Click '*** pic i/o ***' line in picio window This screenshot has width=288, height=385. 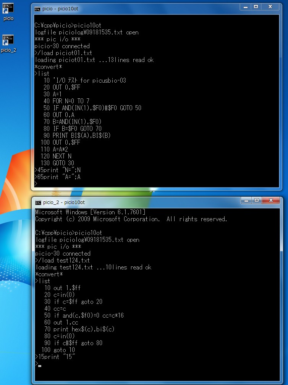pos(57,39)
